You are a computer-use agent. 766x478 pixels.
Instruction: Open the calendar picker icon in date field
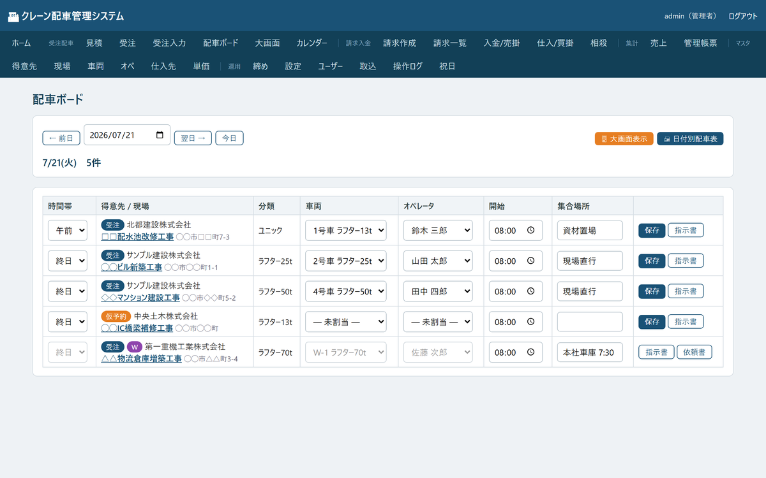point(160,135)
